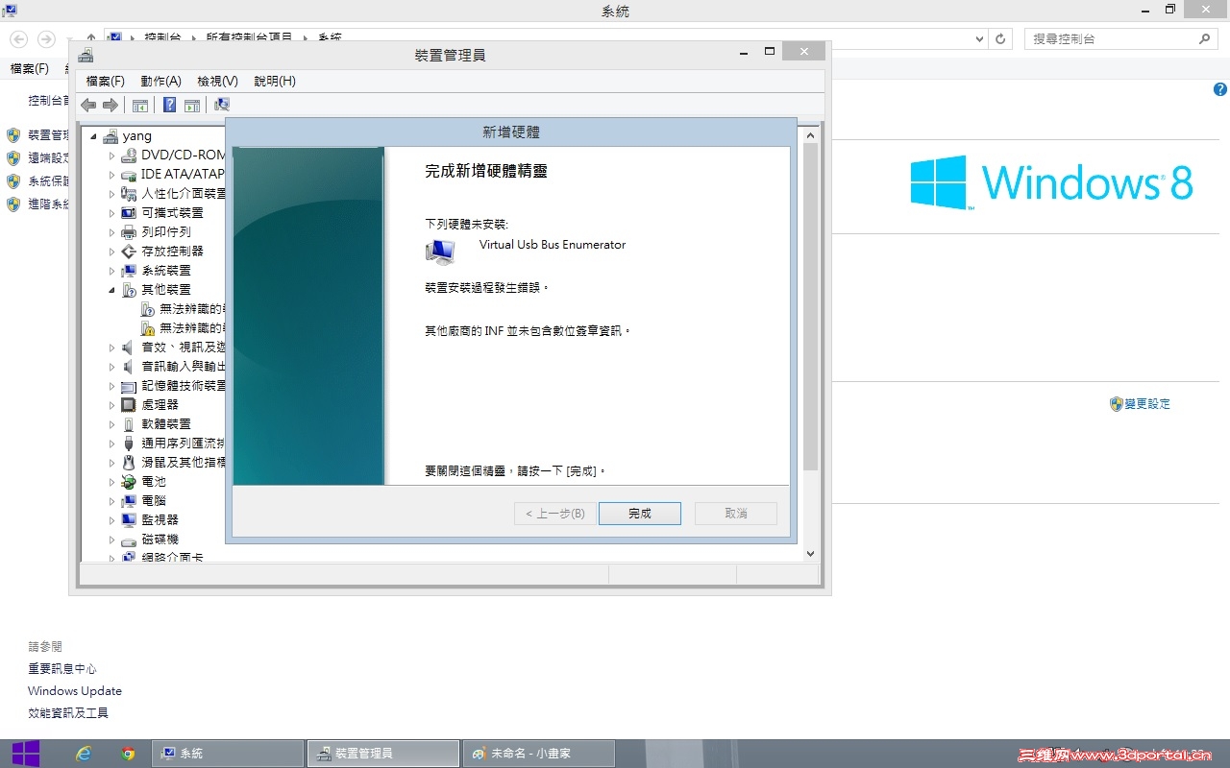Viewport: 1230px width, 768px height.
Task: Click the Forward arrow in Device Manager toolbar
Action: [x=111, y=105]
